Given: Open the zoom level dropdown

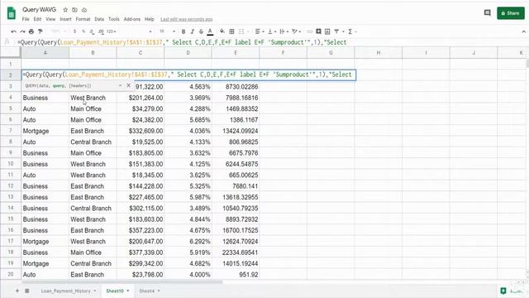Looking at the screenshot, I should 59,31.
